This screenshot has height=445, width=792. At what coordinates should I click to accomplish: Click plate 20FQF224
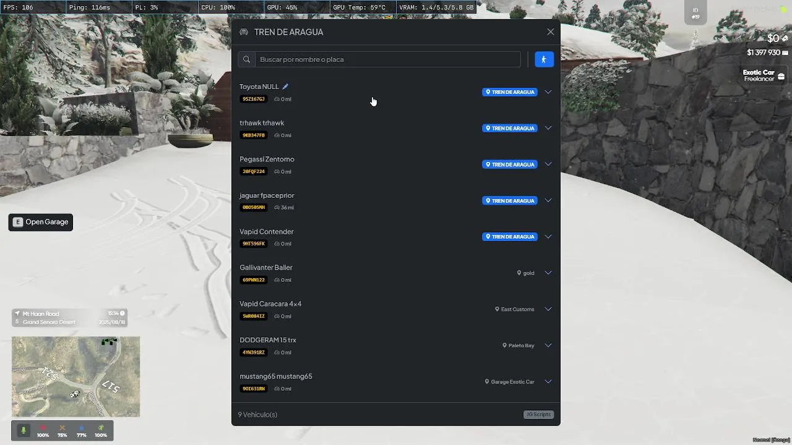pyautogui.click(x=254, y=171)
